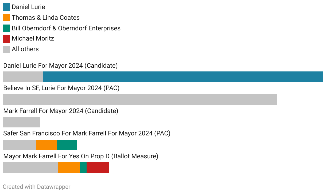The width and height of the screenshot is (326, 193).
Task: Click the red Michael Moritz legend swatch
Action: tap(6, 39)
